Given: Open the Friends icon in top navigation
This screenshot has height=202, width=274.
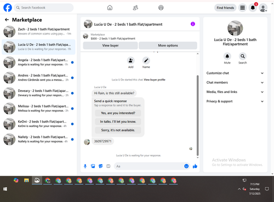Looking at the screenshot, I should (x=135, y=8).
